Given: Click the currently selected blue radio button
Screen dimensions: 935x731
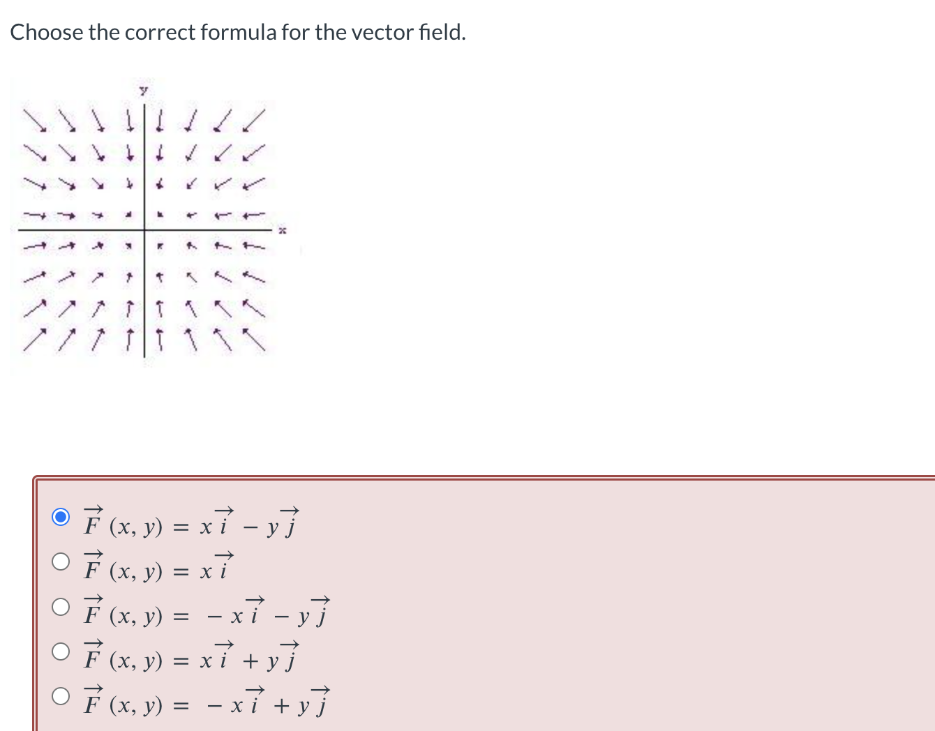Looking at the screenshot, I should tap(61, 517).
